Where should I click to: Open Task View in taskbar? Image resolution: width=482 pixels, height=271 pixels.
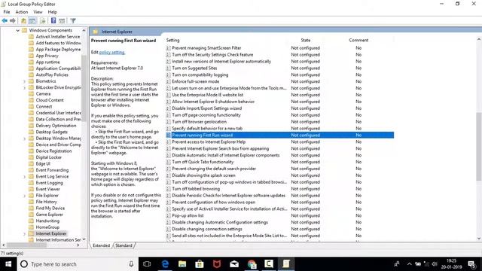147,264
